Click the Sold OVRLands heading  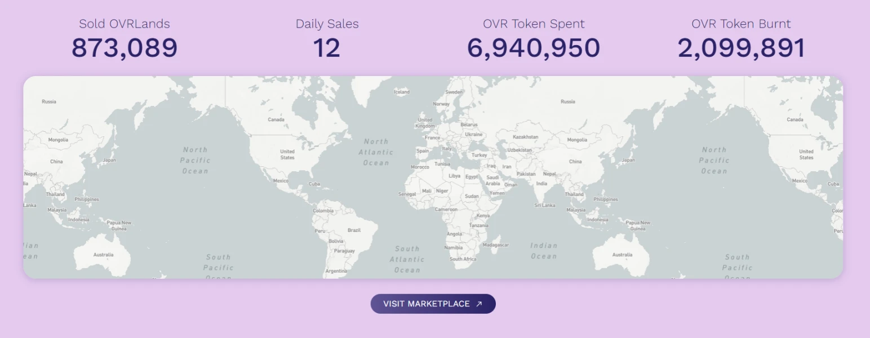(x=124, y=24)
